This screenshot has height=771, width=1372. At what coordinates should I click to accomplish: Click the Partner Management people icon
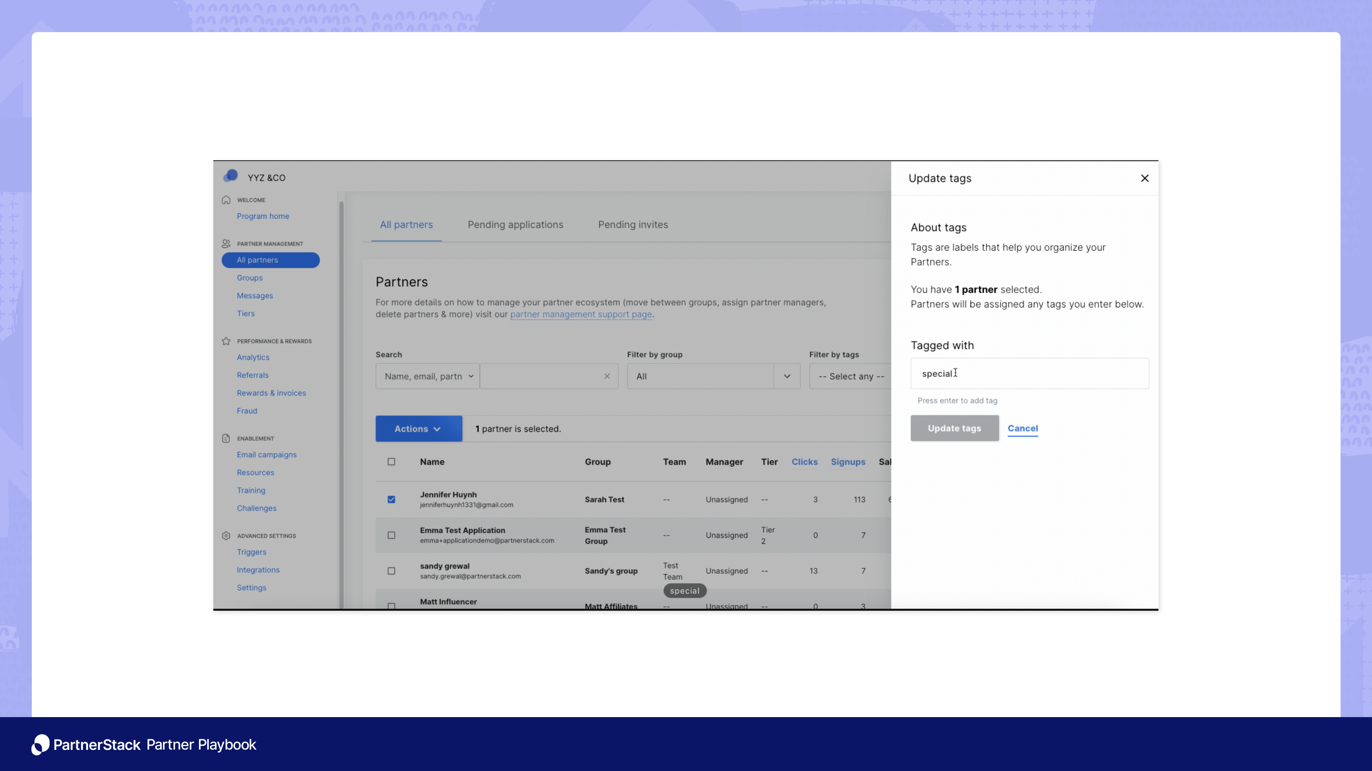pos(226,243)
